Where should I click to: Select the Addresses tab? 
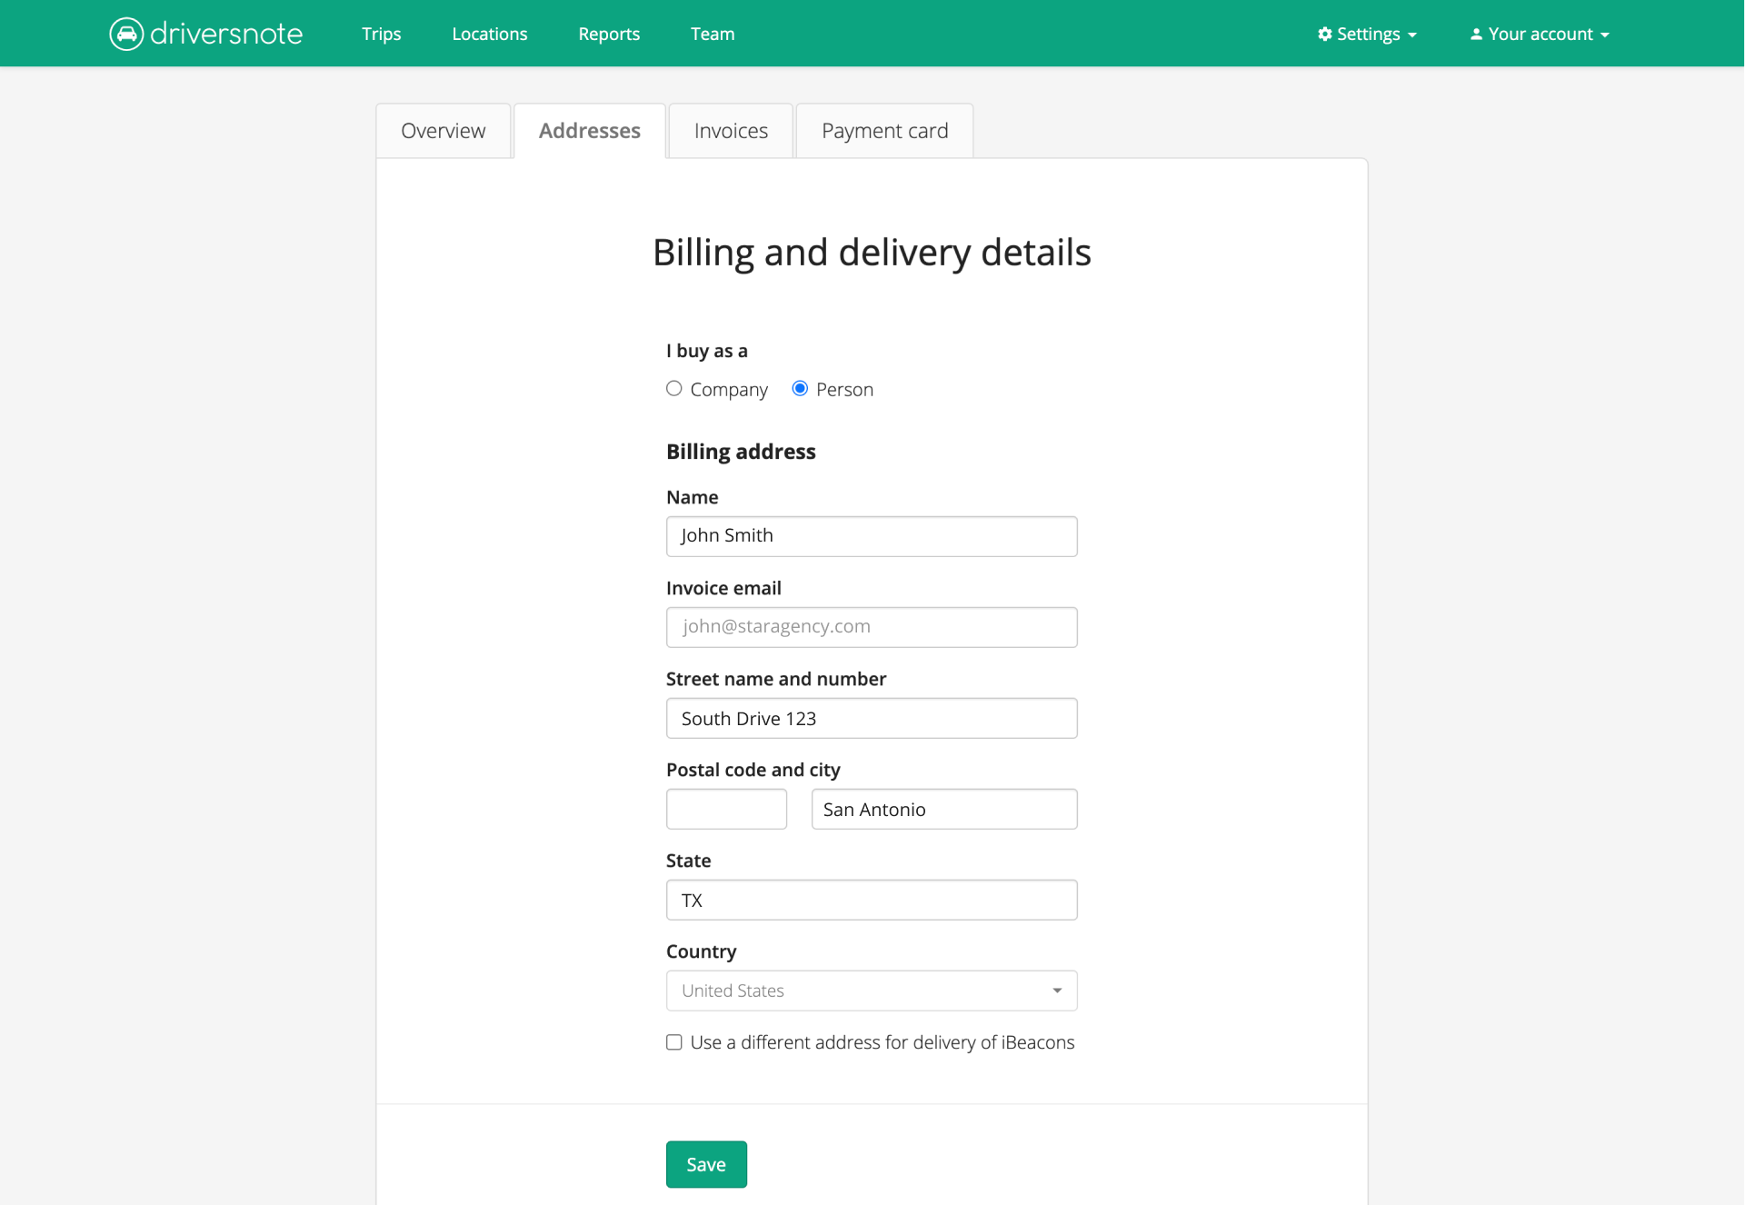(x=590, y=131)
